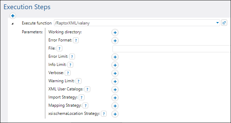Show help for xsi:schemaLocation Strategy

coord(104,114)
